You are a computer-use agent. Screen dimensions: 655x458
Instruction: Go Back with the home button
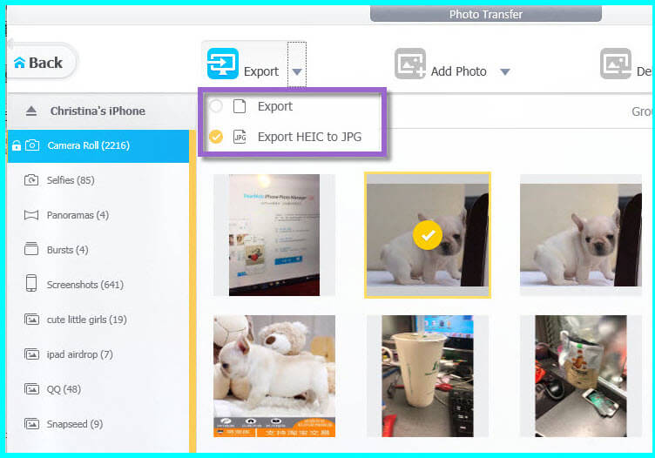43,63
